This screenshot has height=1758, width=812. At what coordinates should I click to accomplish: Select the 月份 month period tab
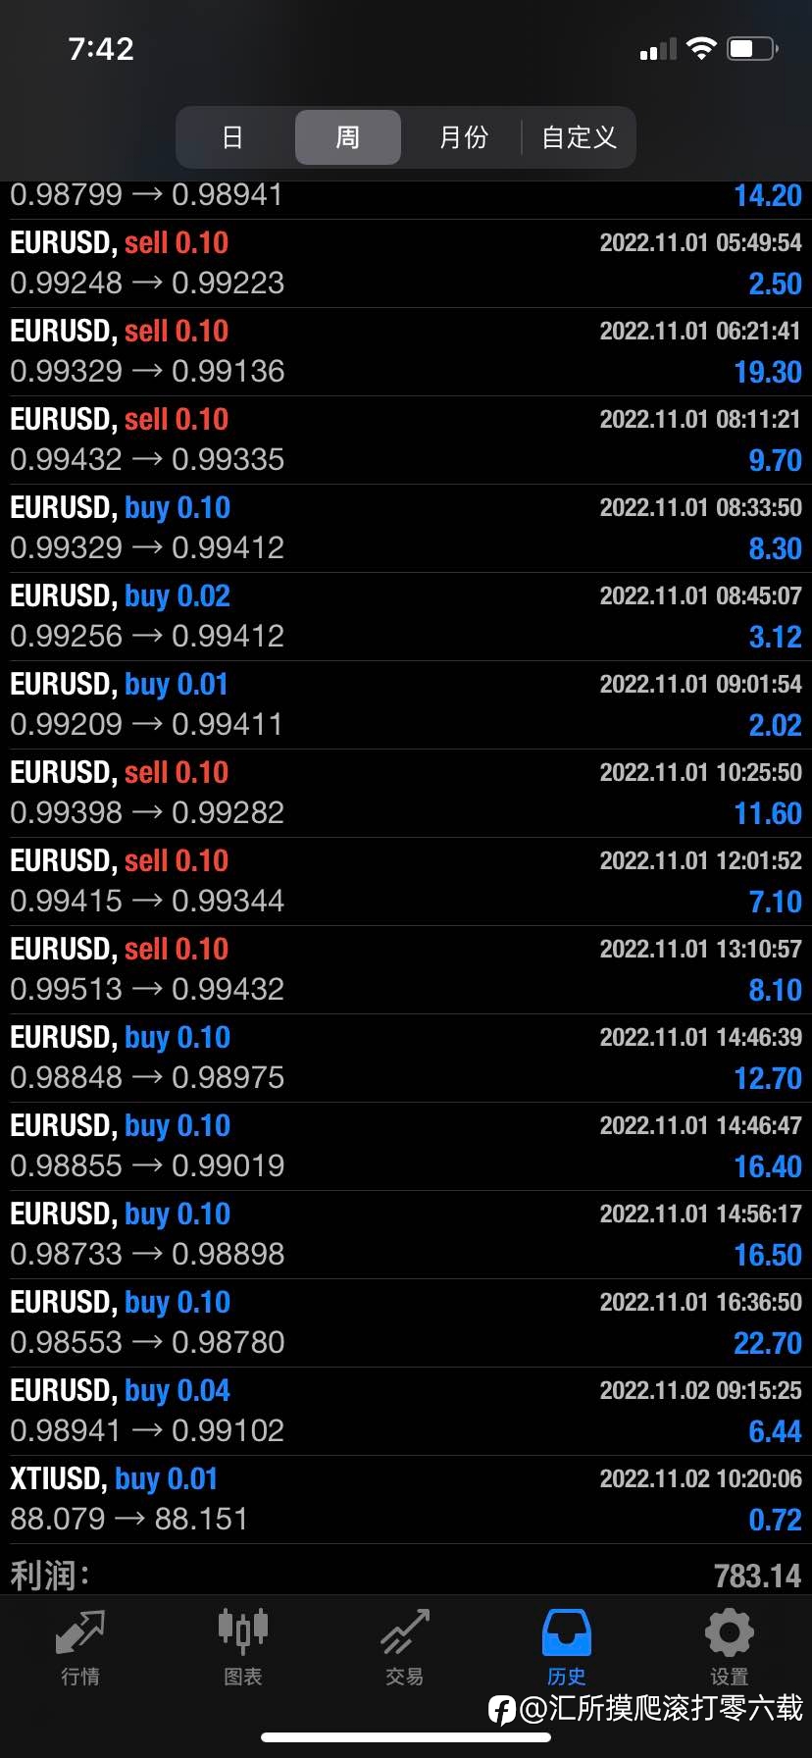pos(463,137)
